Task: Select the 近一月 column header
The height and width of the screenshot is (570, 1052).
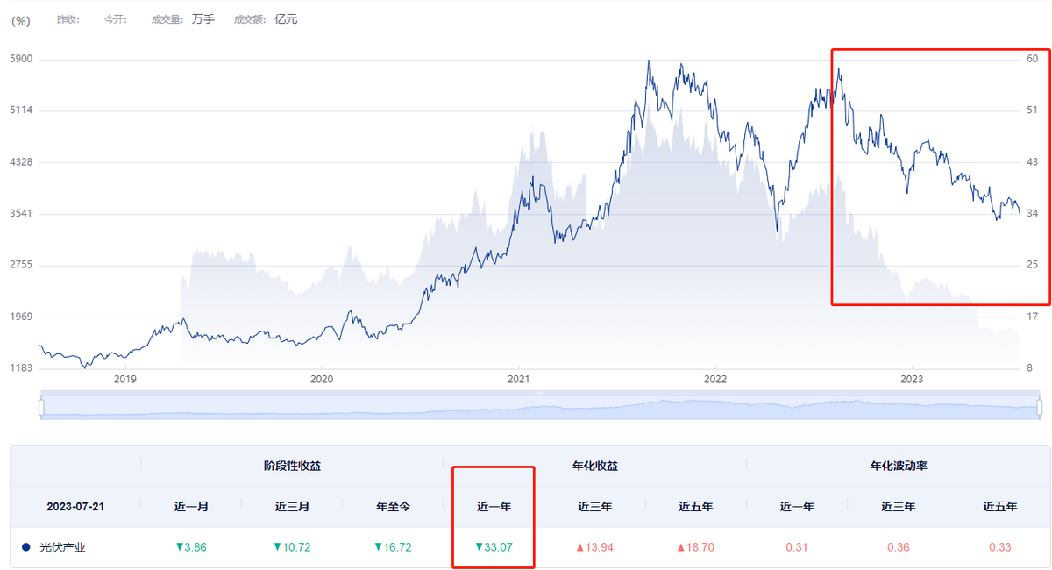Action: pyautogui.click(x=191, y=506)
